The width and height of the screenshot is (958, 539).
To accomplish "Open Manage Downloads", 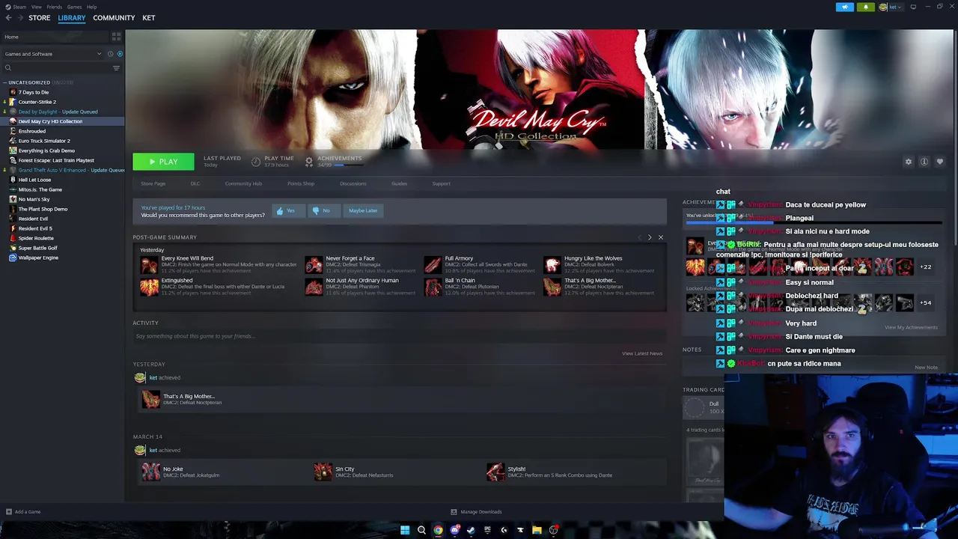I will pos(476,512).
